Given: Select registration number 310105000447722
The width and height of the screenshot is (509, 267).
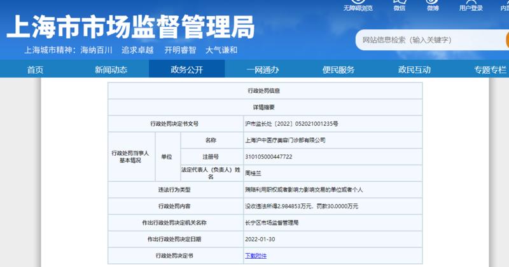Looking at the screenshot, I should click(x=268, y=156).
